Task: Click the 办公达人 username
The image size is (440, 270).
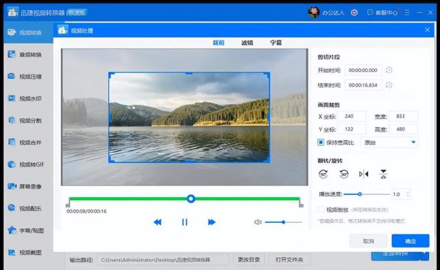Action: click(x=333, y=13)
